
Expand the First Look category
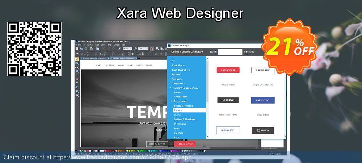pos(169,79)
